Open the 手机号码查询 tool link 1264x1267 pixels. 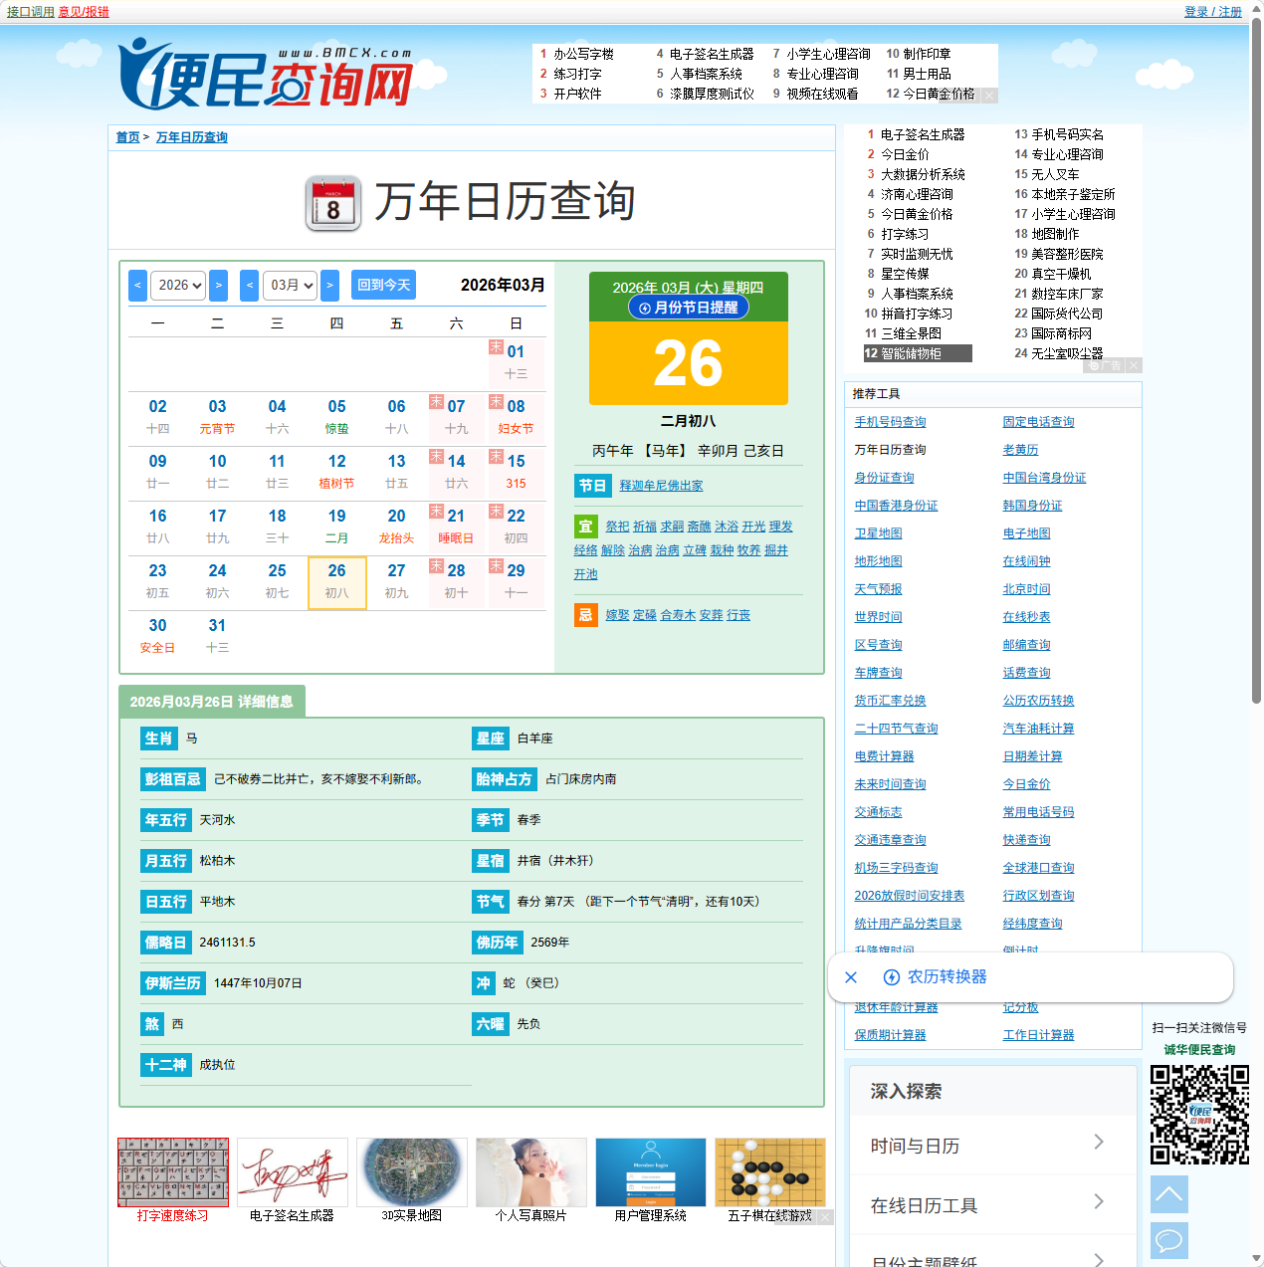click(890, 422)
